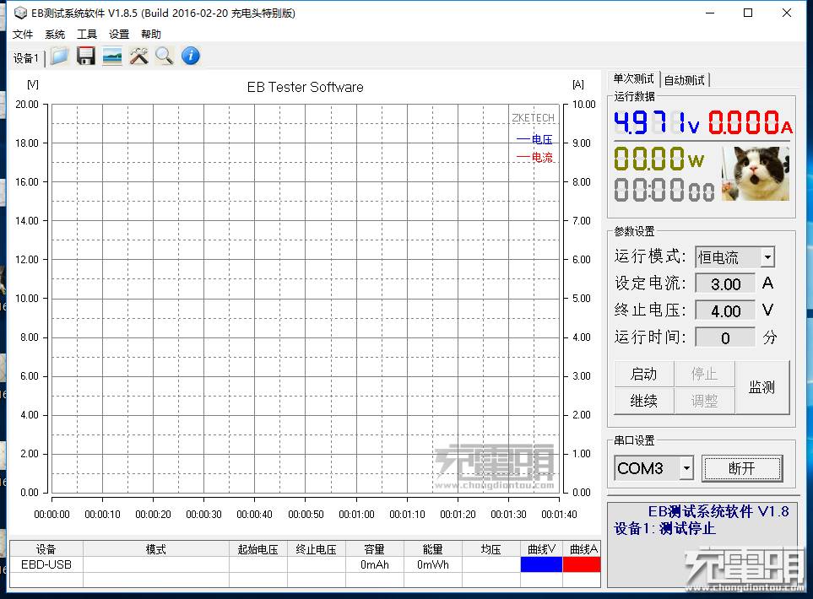The height and width of the screenshot is (599, 813).
Task: Open settings via the wrench and hammer icon
Action: pos(138,56)
